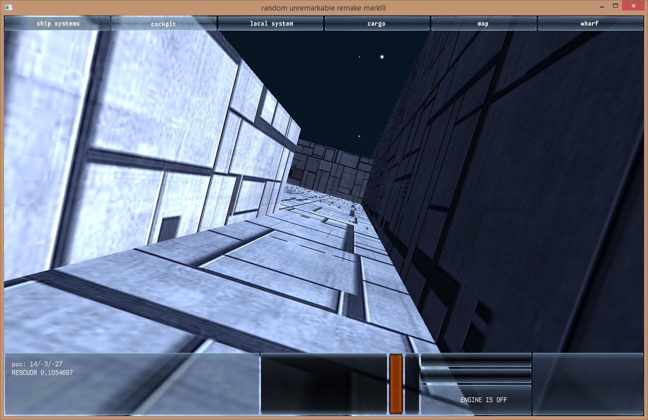This screenshot has height=420, width=648.
Task: Switch to the cockpit view tab
Action: tap(163, 24)
